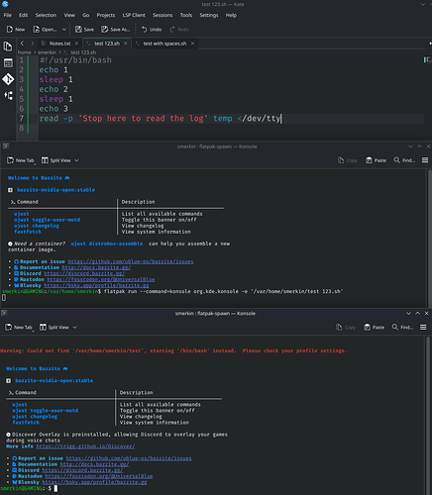432x495 pixels.
Task: Click Find in the upper Konsole toolbar
Action: pyautogui.click(x=404, y=160)
